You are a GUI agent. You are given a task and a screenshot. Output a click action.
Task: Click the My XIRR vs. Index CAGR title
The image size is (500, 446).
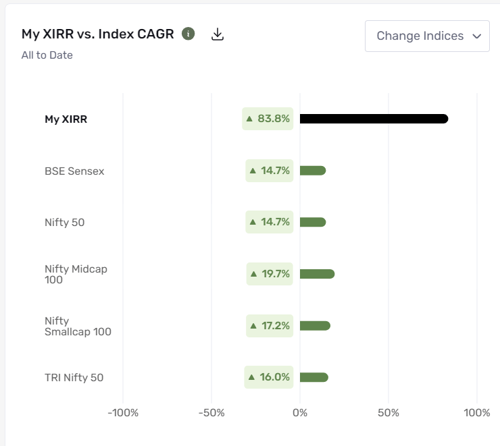[x=97, y=34]
